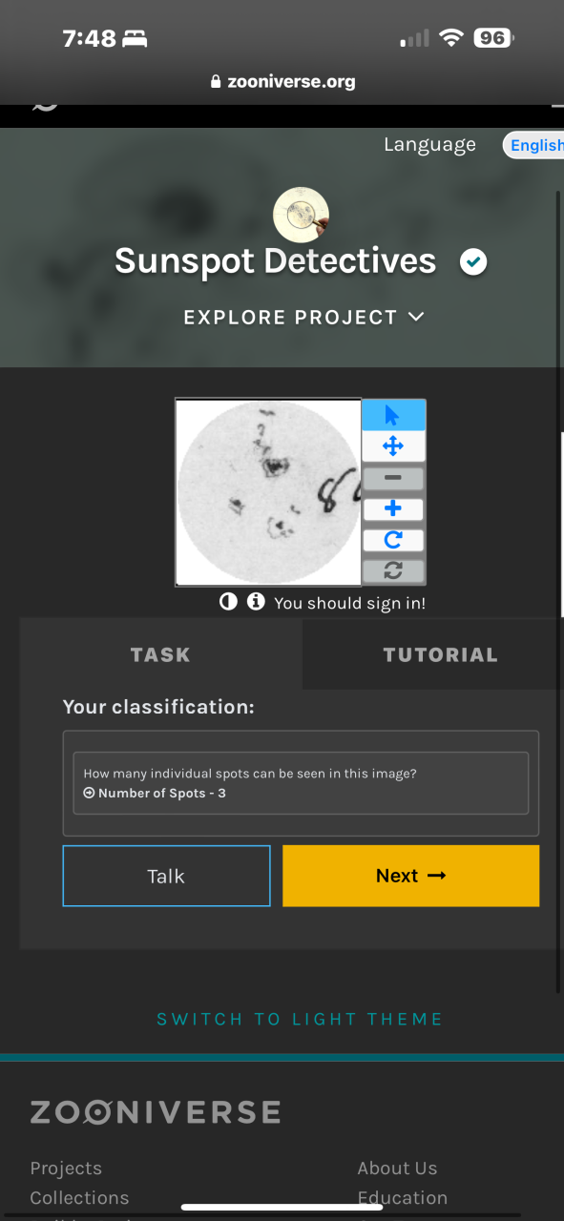Screen dimensions: 564x1221
Task: Tap the zooniverse.org address bar
Action: (x=282, y=82)
